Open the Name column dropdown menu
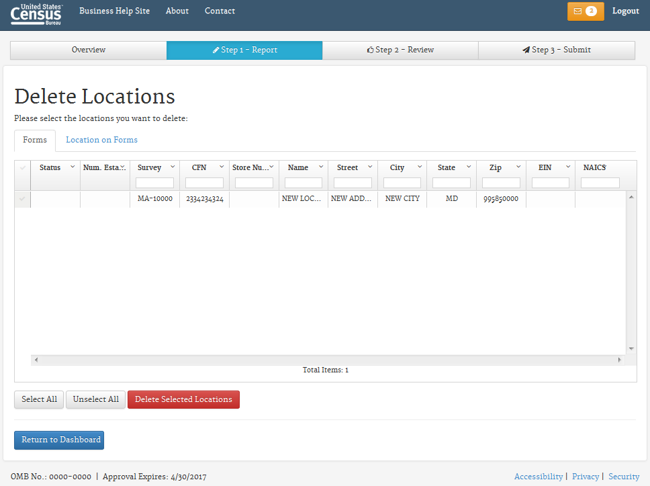The image size is (650, 486). 321,167
